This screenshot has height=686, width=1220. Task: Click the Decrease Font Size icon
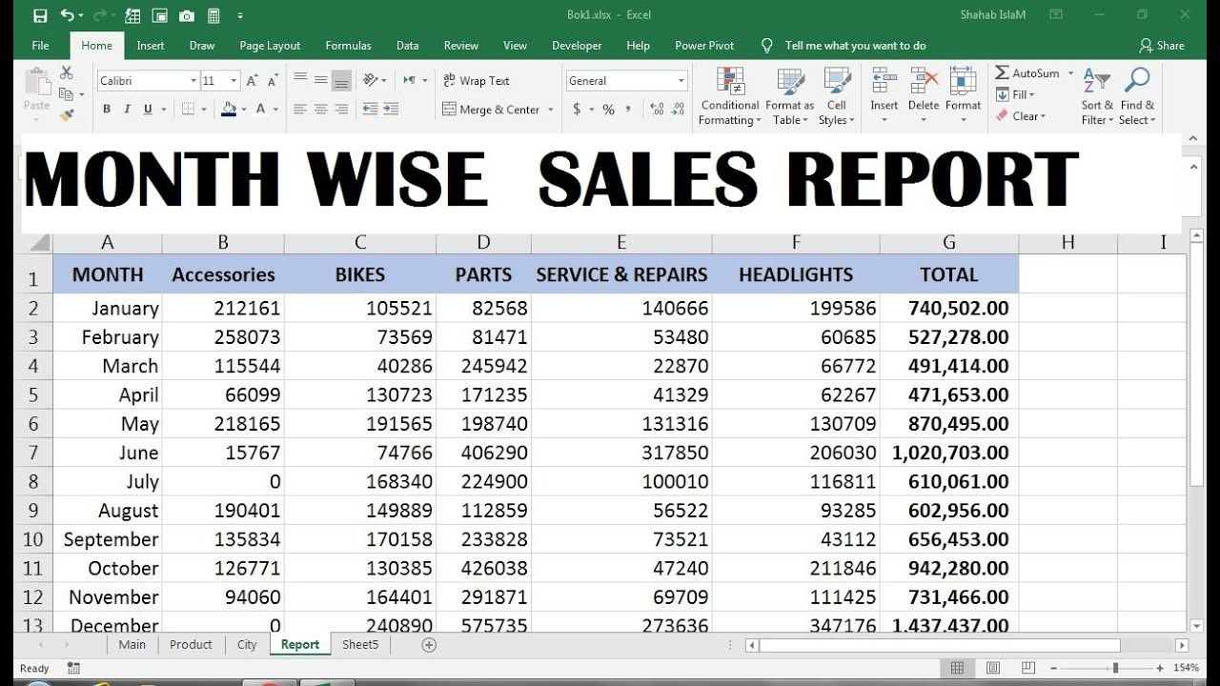click(273, 81)
